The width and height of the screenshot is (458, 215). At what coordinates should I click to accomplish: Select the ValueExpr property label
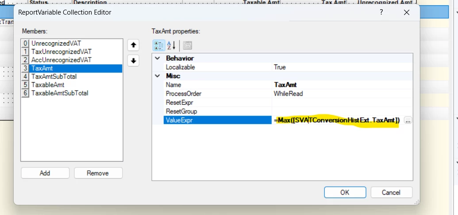[218, 120]
